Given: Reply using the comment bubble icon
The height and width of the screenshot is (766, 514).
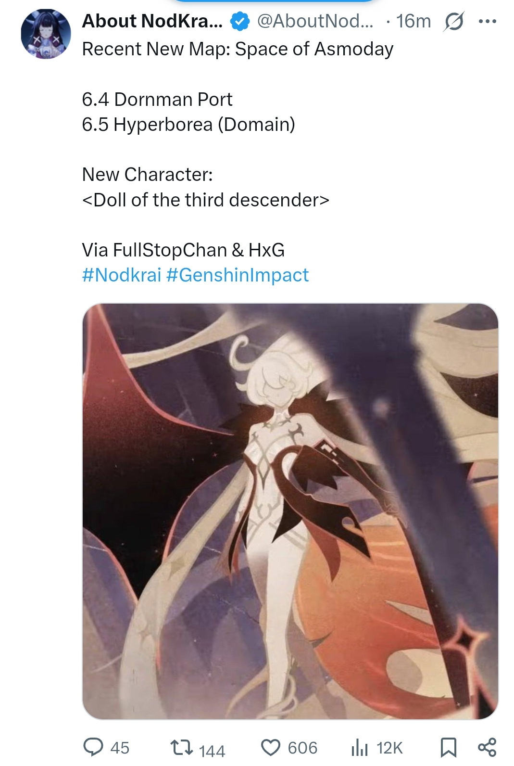Looking at the screenshot, I should coord(93,747).
